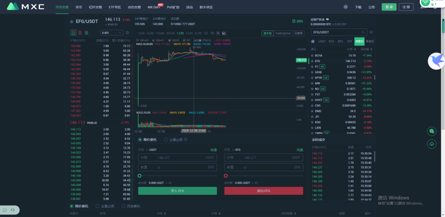The height and width of the screenshot is (217, 445).
Task: Show combined buy and sell order book view
Action: pyautogui.click(x=73, y=33)
